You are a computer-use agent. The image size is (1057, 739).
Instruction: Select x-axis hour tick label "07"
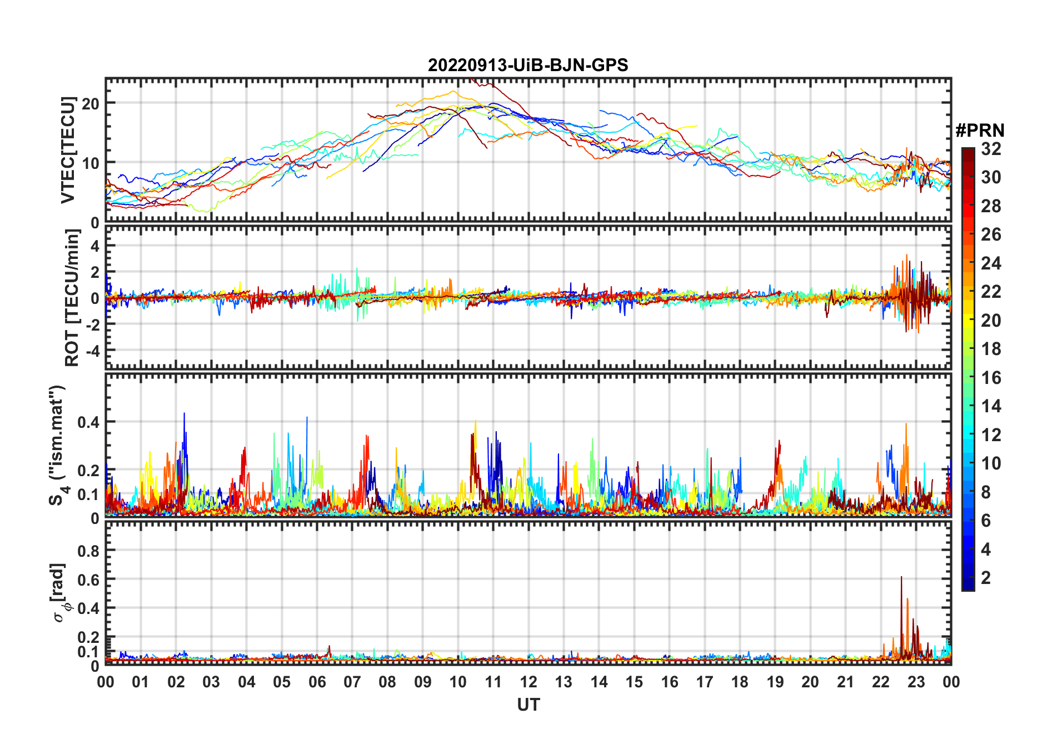pos(352,682)
